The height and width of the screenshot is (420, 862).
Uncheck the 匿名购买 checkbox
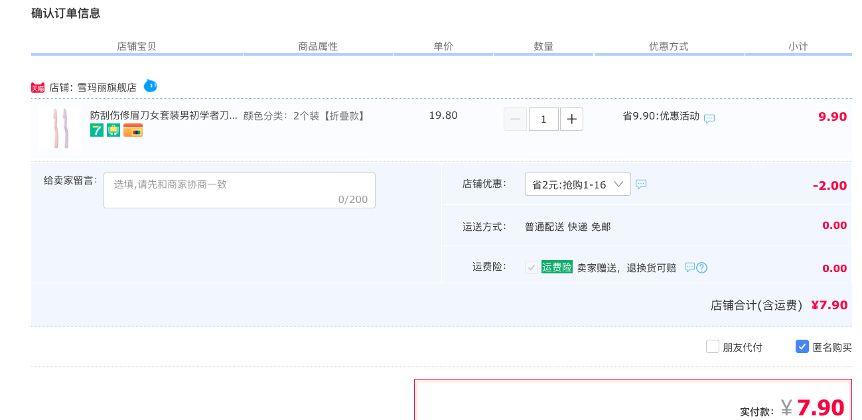pos(802,346)
